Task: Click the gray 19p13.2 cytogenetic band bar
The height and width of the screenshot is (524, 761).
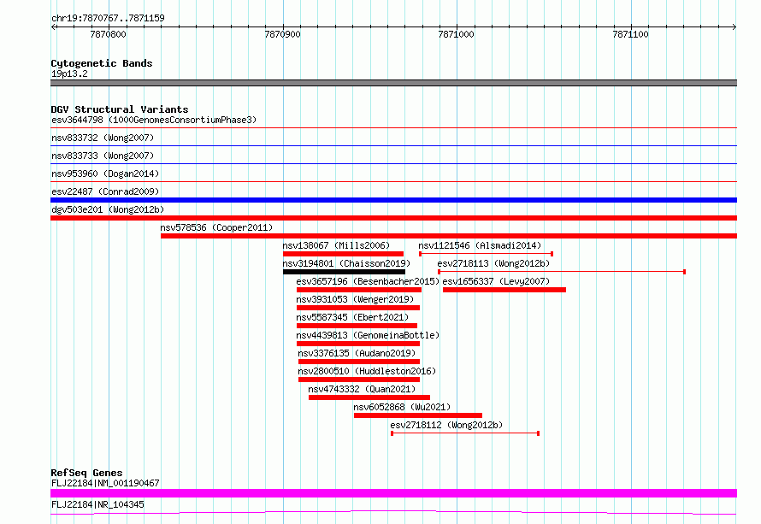Action: click(393, 83)
